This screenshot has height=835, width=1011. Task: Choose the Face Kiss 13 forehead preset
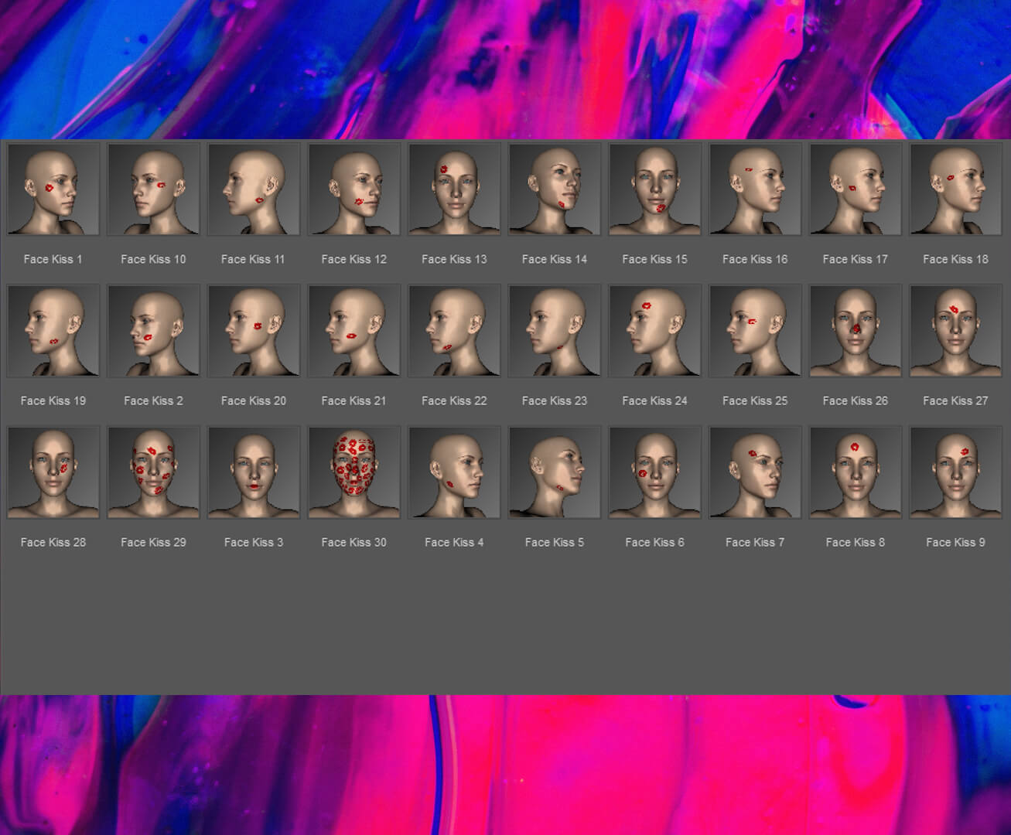(x=454, y=189)
